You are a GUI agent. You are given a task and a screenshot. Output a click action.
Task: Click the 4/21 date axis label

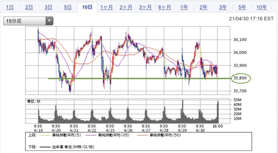tap(74, 130)
